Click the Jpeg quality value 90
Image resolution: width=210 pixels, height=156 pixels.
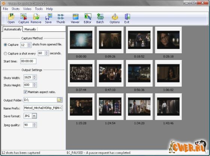click(28, 125)
